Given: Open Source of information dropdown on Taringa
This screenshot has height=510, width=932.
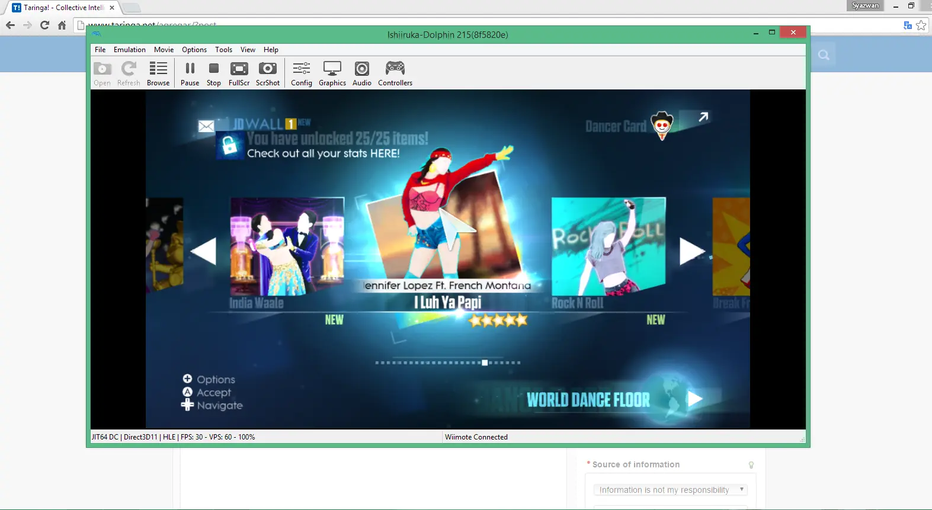Looking at the screenshot, I should [671, 490].
